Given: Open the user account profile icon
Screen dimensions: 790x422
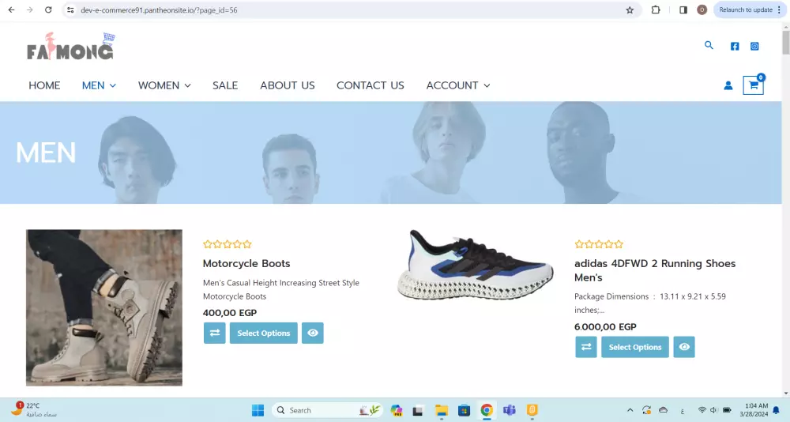Looking at the screenshot, I should click(728, 85).
